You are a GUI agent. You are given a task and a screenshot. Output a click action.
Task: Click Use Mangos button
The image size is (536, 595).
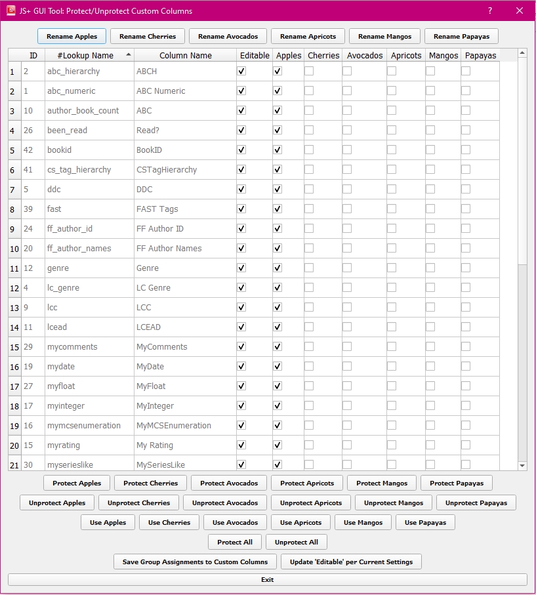click(363, 523)
